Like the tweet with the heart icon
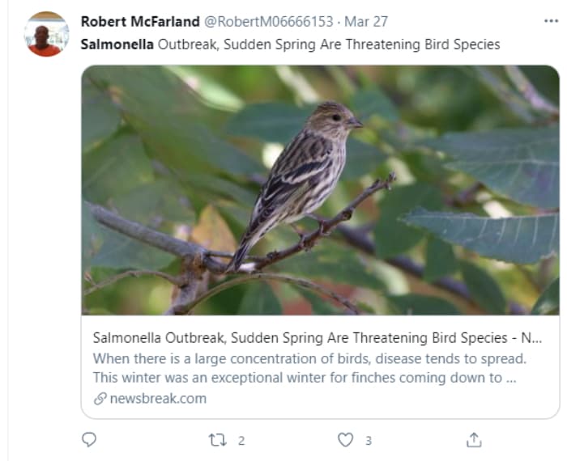 tap(346, 440)
